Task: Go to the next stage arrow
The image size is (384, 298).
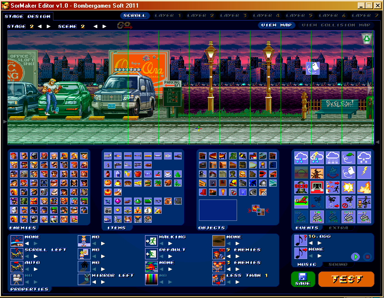Action: (49, 26)
